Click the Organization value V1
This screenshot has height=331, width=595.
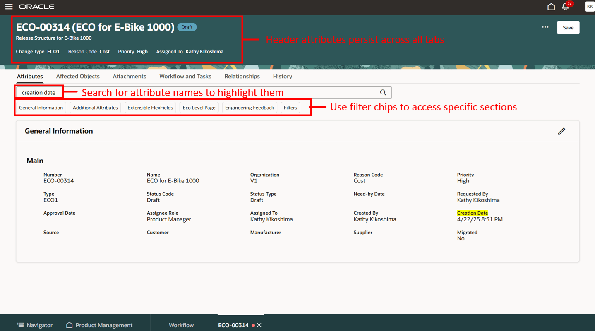254,181
